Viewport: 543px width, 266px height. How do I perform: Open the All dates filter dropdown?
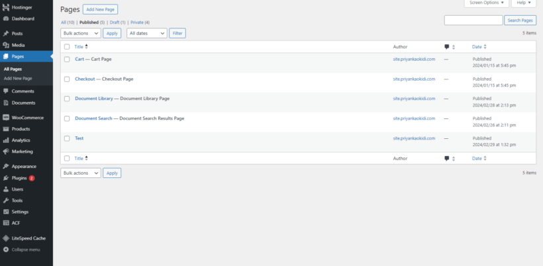[x=147, y=33]
